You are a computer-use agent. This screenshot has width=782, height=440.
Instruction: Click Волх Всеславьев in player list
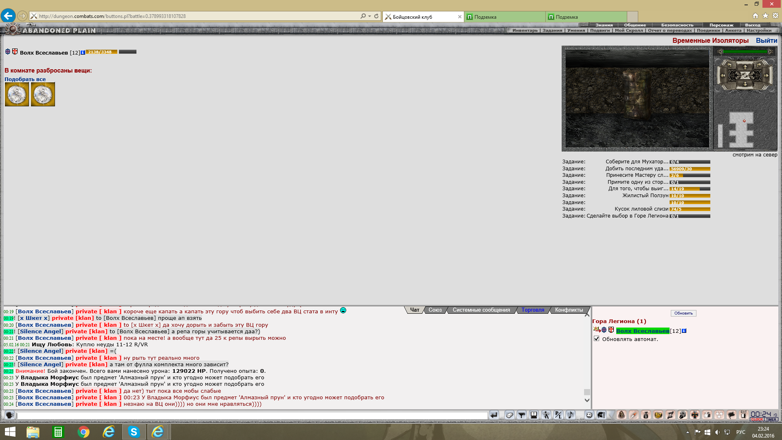(642, 331)
